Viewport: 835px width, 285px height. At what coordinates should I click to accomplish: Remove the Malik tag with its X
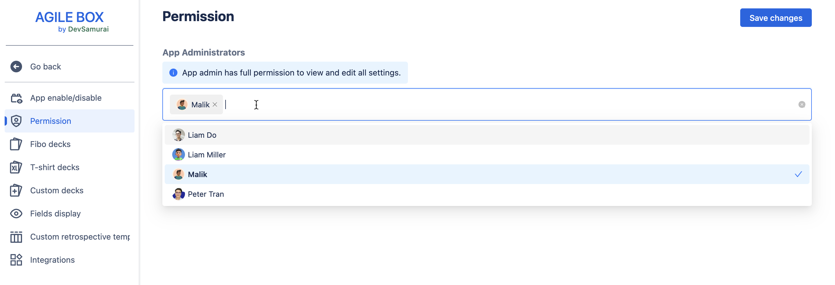coord(215,104)
